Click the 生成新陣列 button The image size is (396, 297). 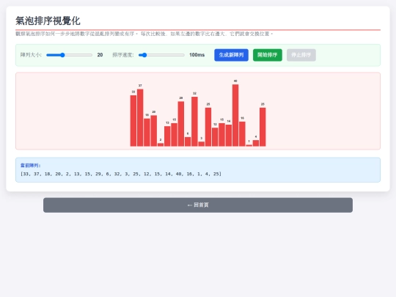pyautogui.click(x=231, y=55)
